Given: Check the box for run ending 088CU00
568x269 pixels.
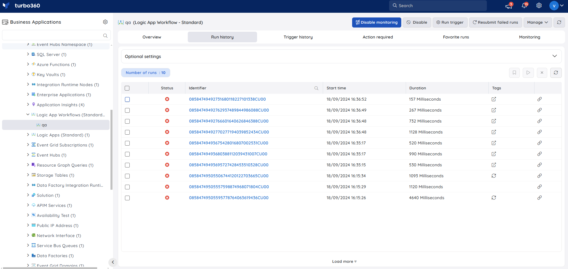Looking at the screenshot, I should click(x=127, y=110).
